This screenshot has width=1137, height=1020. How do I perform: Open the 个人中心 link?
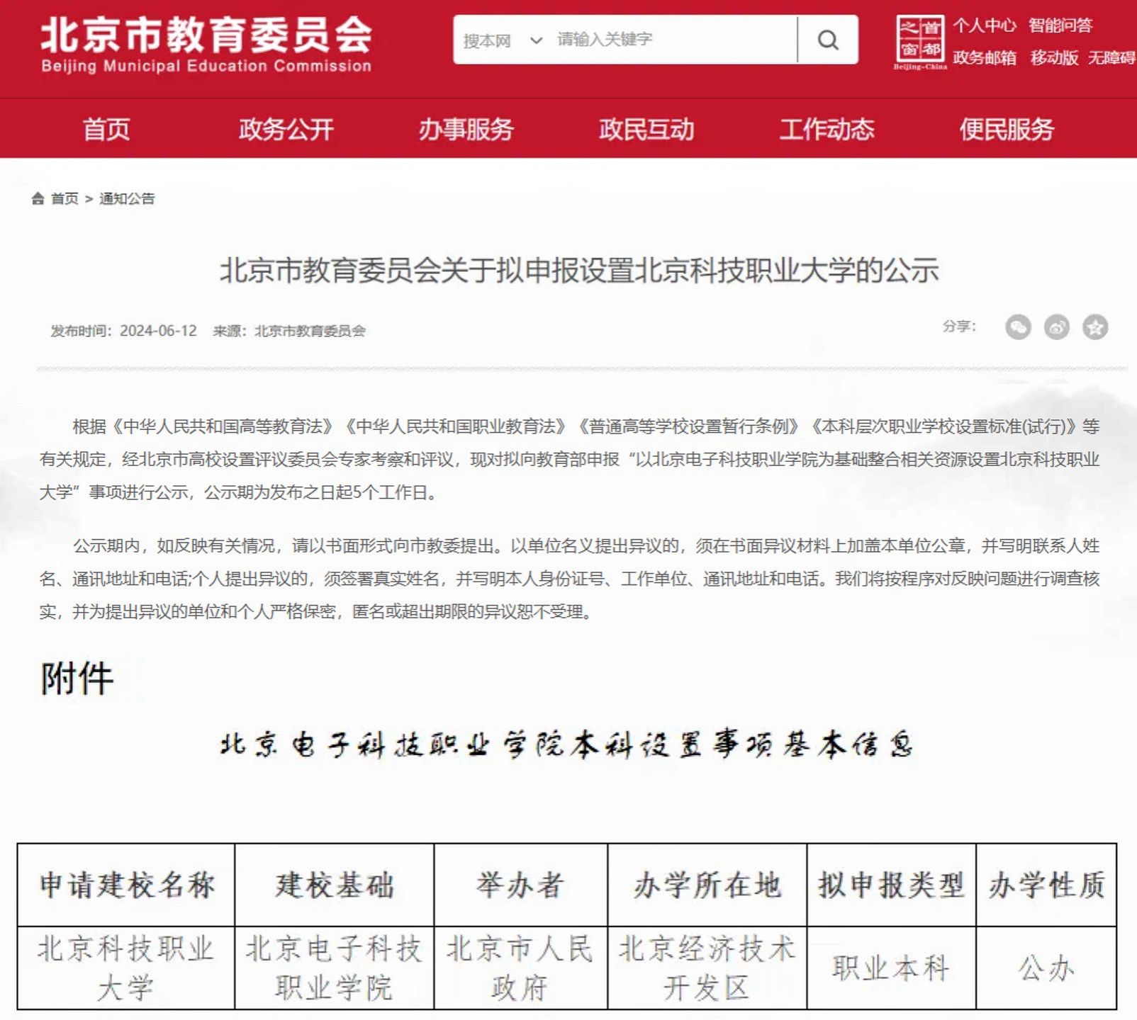984,26
